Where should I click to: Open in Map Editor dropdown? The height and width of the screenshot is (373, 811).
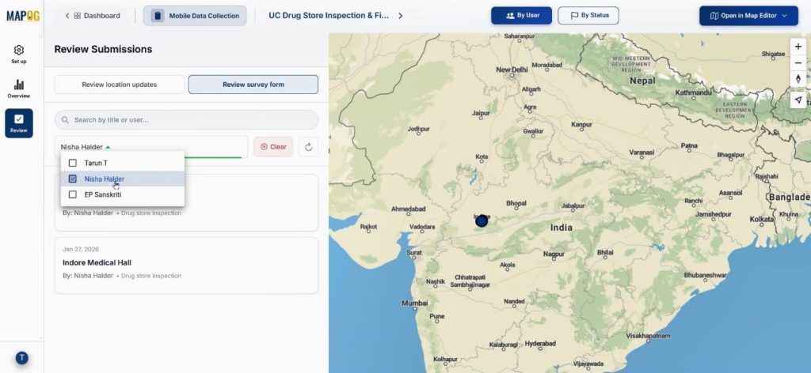[748, 16]
